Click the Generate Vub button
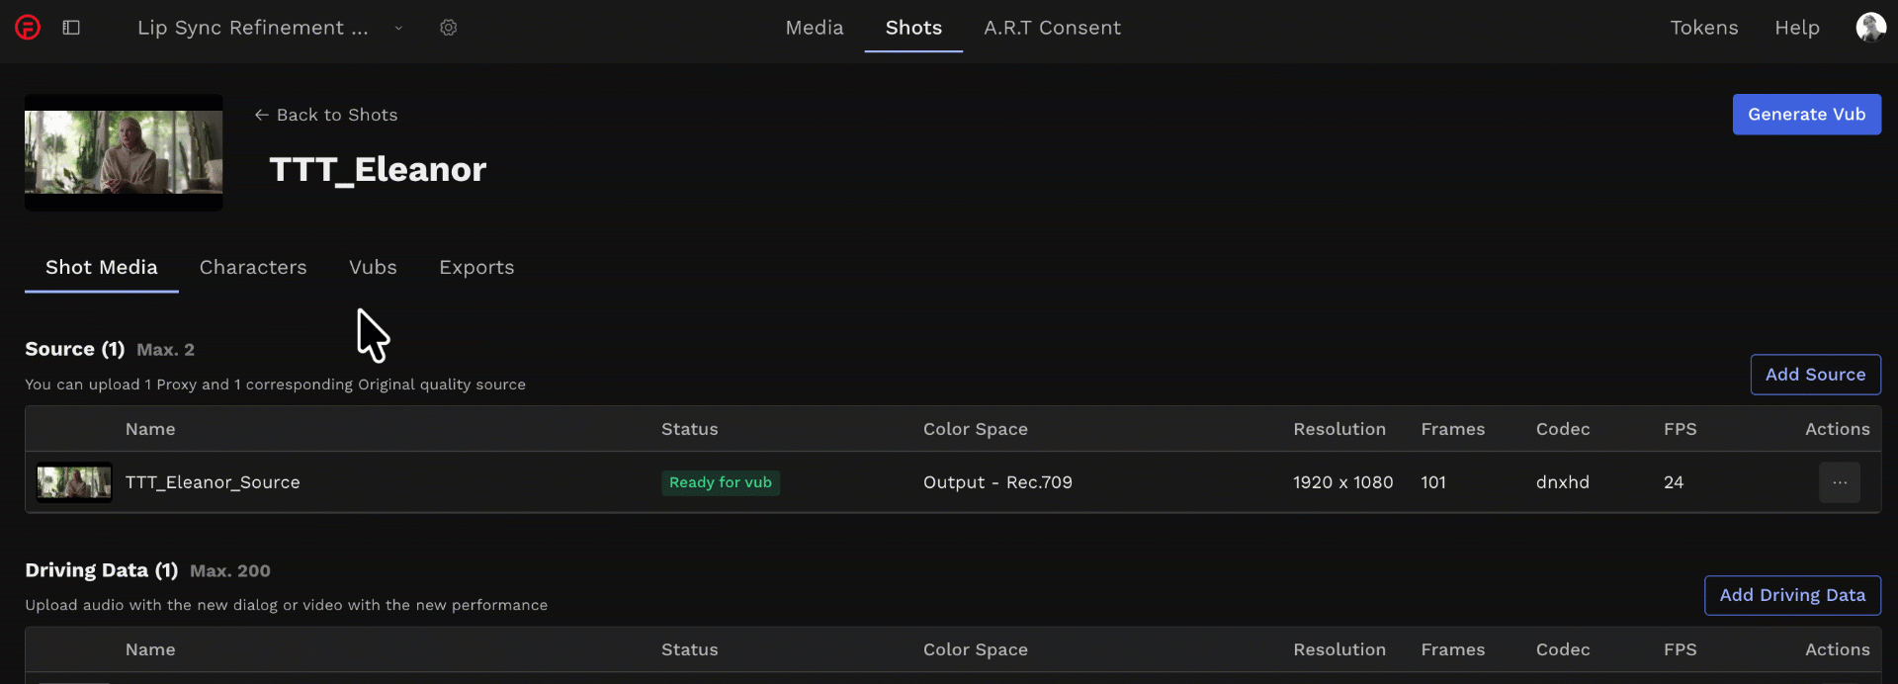1898x684 pixels. click(1807, 115)
